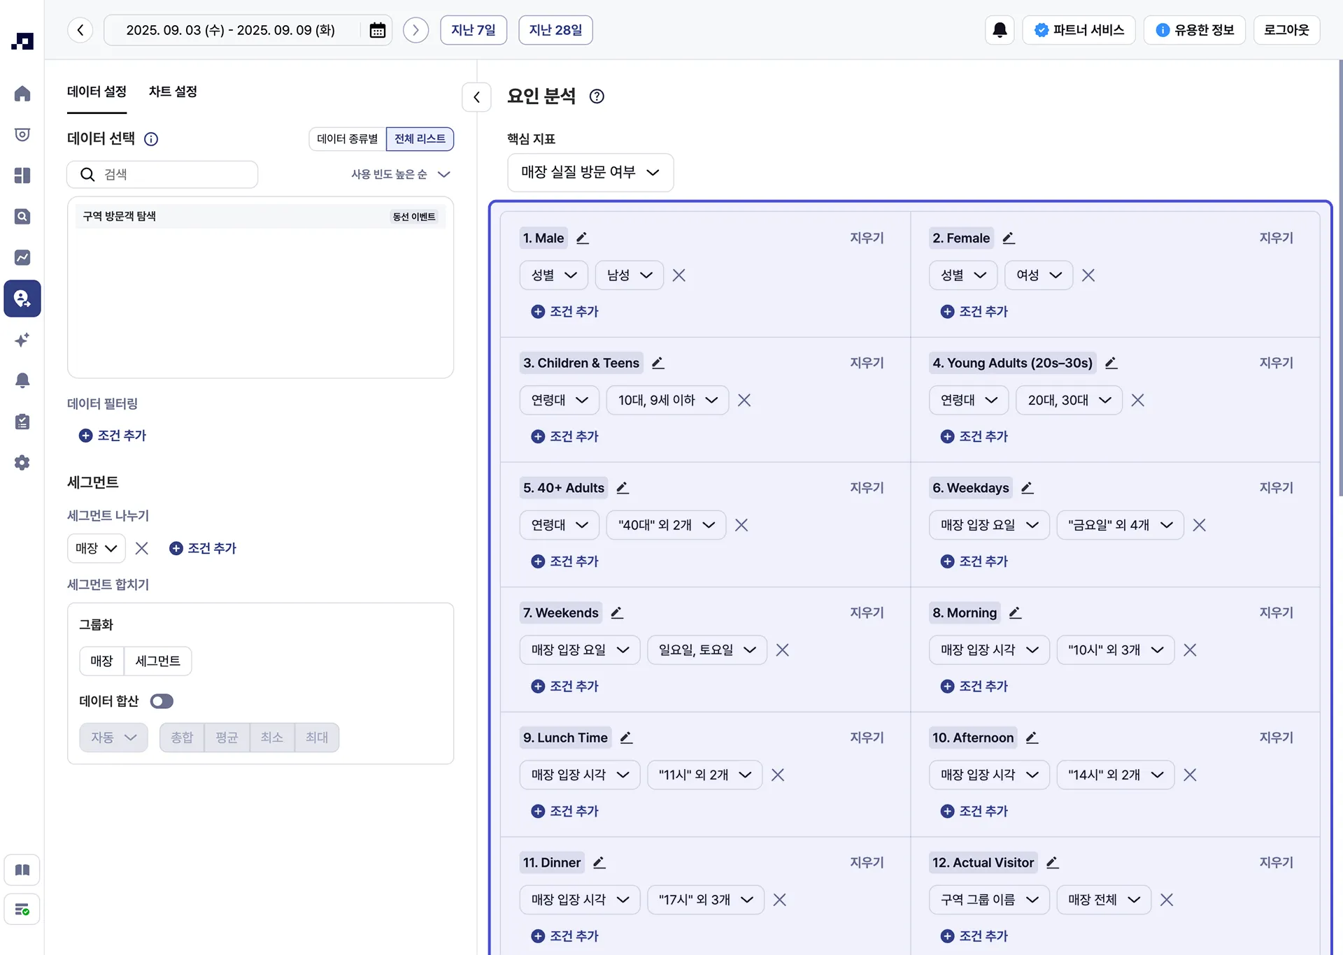Click the 지난 28일 button
Viewport: 1343px width, 955px height.
pos(555,30)
